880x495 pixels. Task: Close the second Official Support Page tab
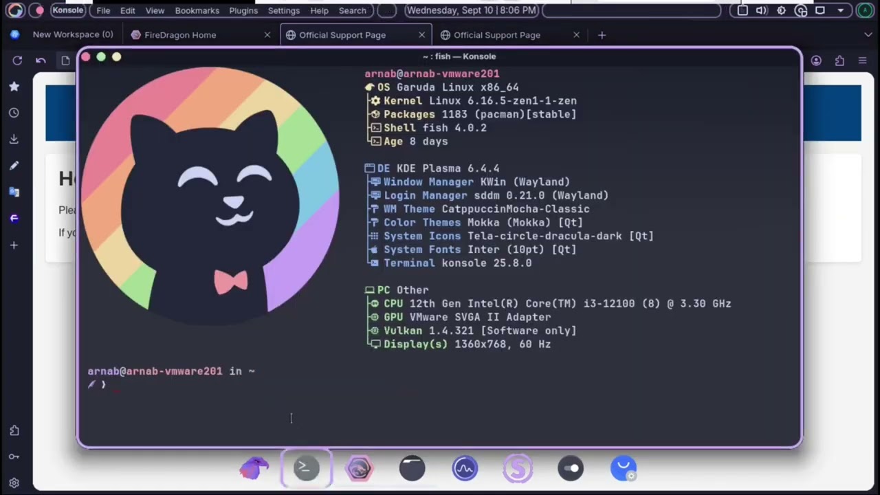[x=577, y=34]
